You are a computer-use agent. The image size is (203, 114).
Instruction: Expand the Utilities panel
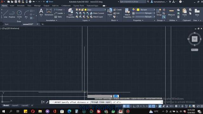(173, 20)
